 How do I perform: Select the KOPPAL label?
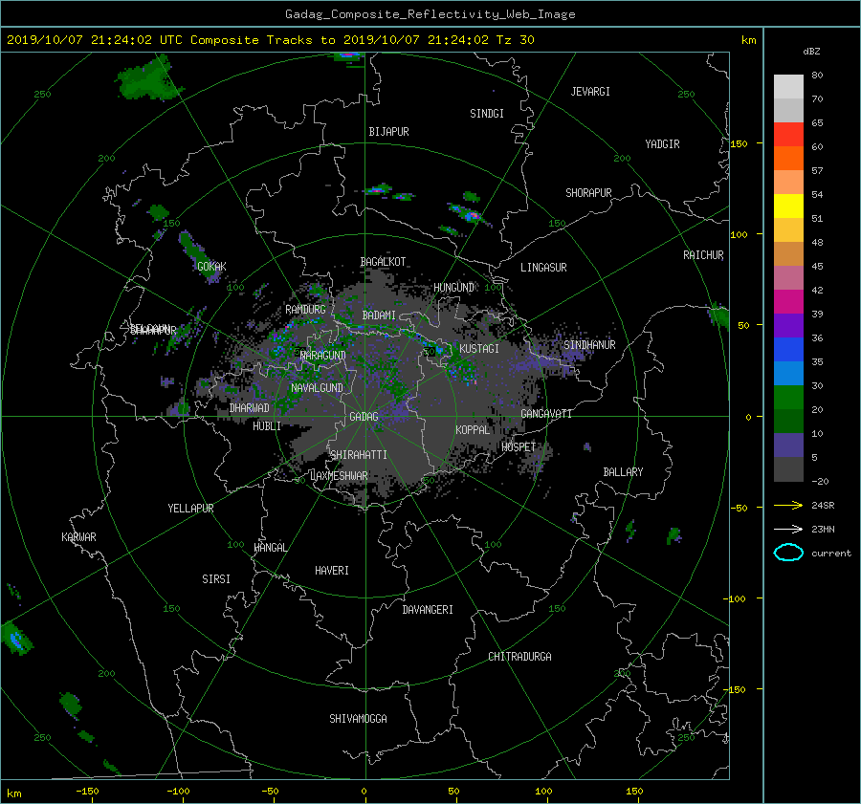pos(473,430)
